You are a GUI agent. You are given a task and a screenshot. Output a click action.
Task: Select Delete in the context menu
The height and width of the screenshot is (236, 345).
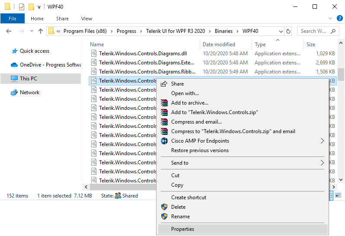[x=243, y=207]
